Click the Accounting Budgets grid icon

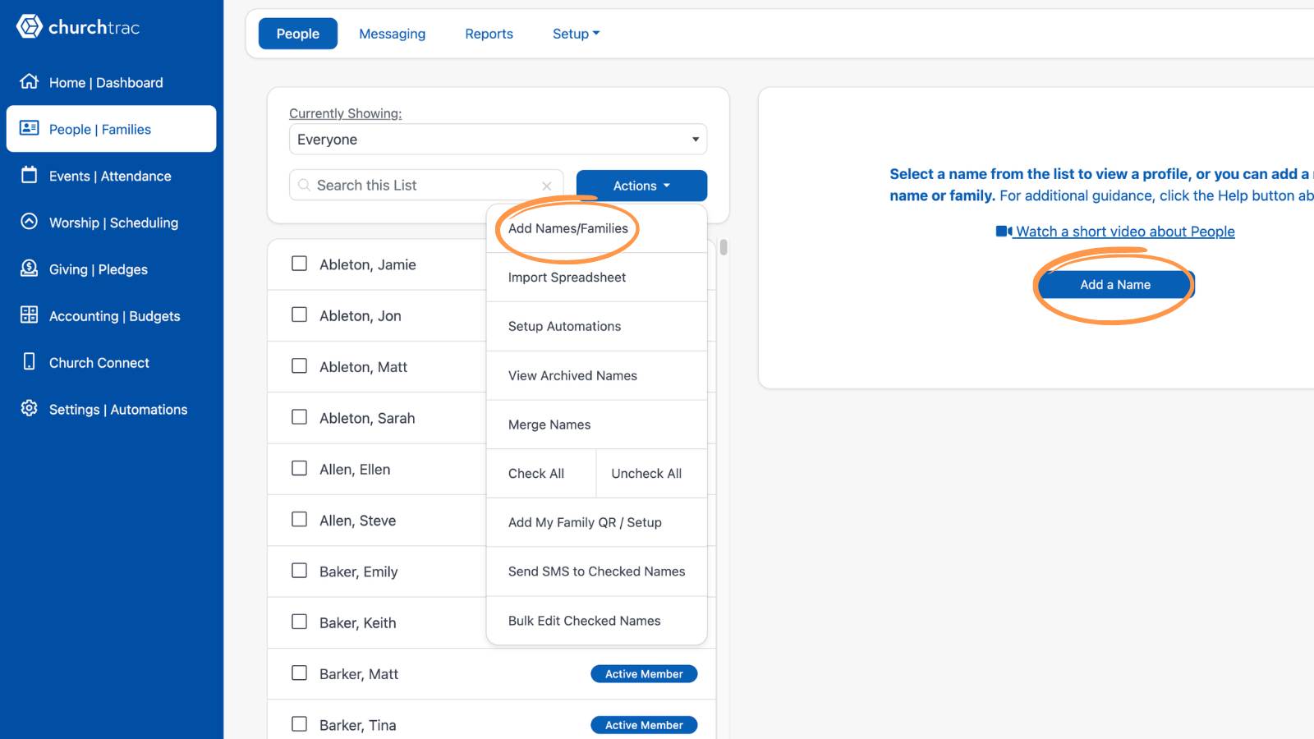click(x=30, y=315)
